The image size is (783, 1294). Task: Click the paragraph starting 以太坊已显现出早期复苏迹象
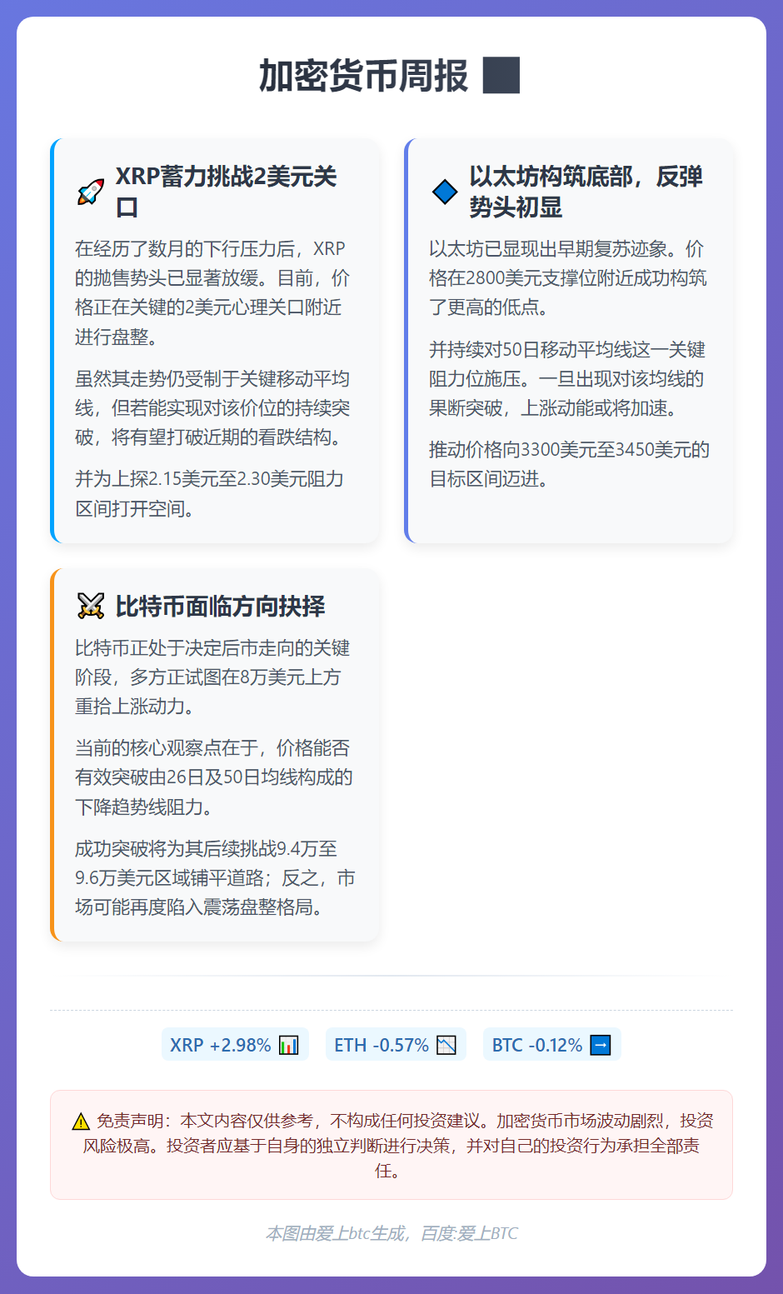coord(568,278)
